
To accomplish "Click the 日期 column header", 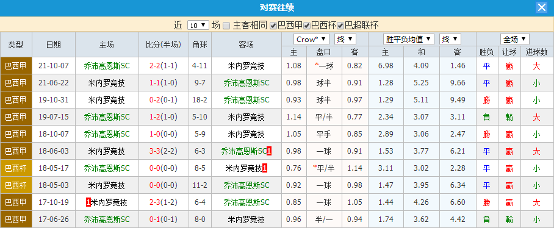I will 54,45.
